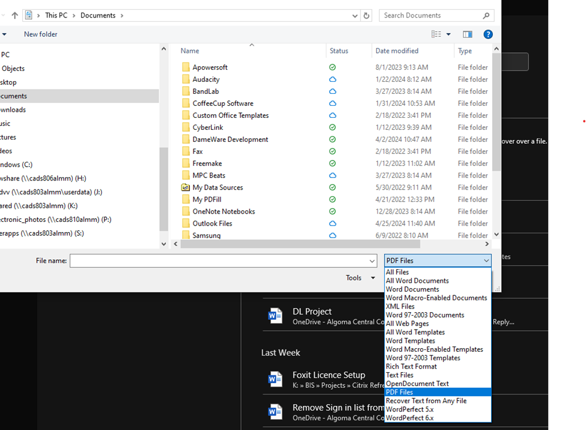Click the New folder button
The image size is (586, 430).
point(40,34)
